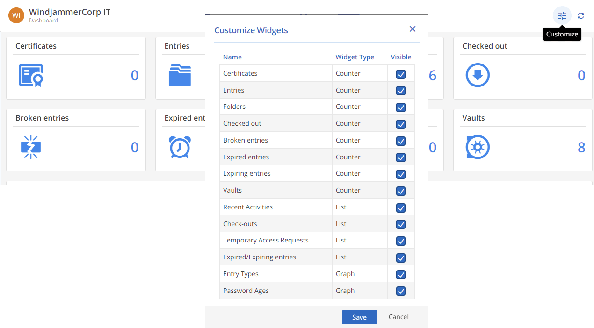Toggle Temporary Access Requests visibility
The height and width of the screenshot is (328, 594).
[x=401, y=241]
